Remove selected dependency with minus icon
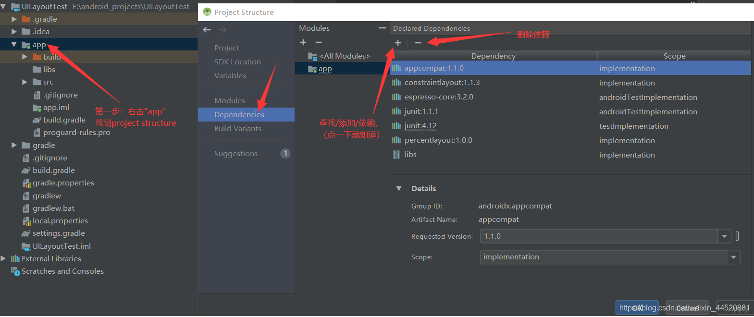This screenshot has height=317, width=754. [x=418, y=43]
